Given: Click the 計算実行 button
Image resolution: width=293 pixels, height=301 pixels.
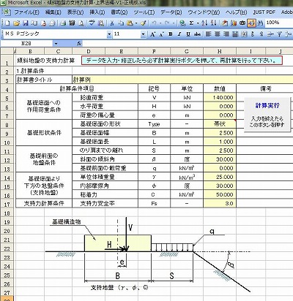Looking at the screenshot, I should pos(267,115).
